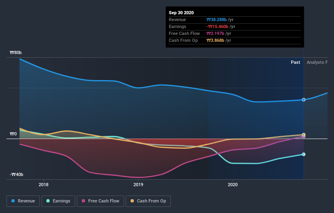Click the 2020 x-axis label
The image size is (334, 213).
click(233, 185)
